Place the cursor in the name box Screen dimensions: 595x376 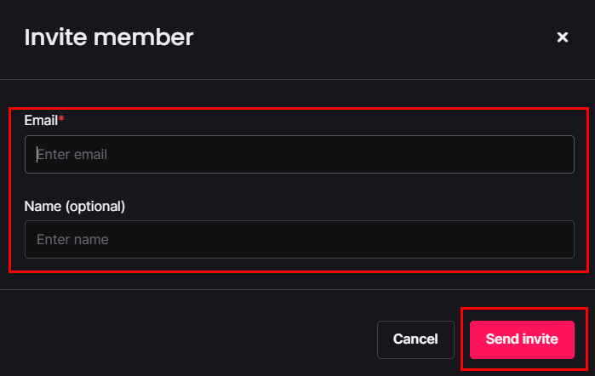coord(299,240)
